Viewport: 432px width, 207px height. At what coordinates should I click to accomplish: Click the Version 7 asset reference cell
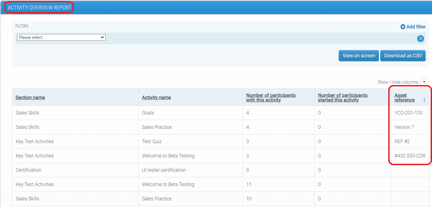click(404, 127)
